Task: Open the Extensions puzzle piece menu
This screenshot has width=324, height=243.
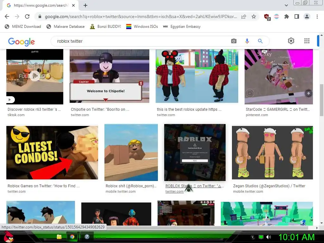Action: tap(286, 16)
